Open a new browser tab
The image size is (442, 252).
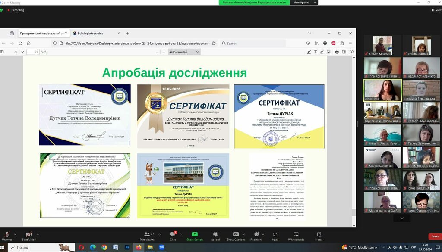pyautogui.click(x=127, y=33)
